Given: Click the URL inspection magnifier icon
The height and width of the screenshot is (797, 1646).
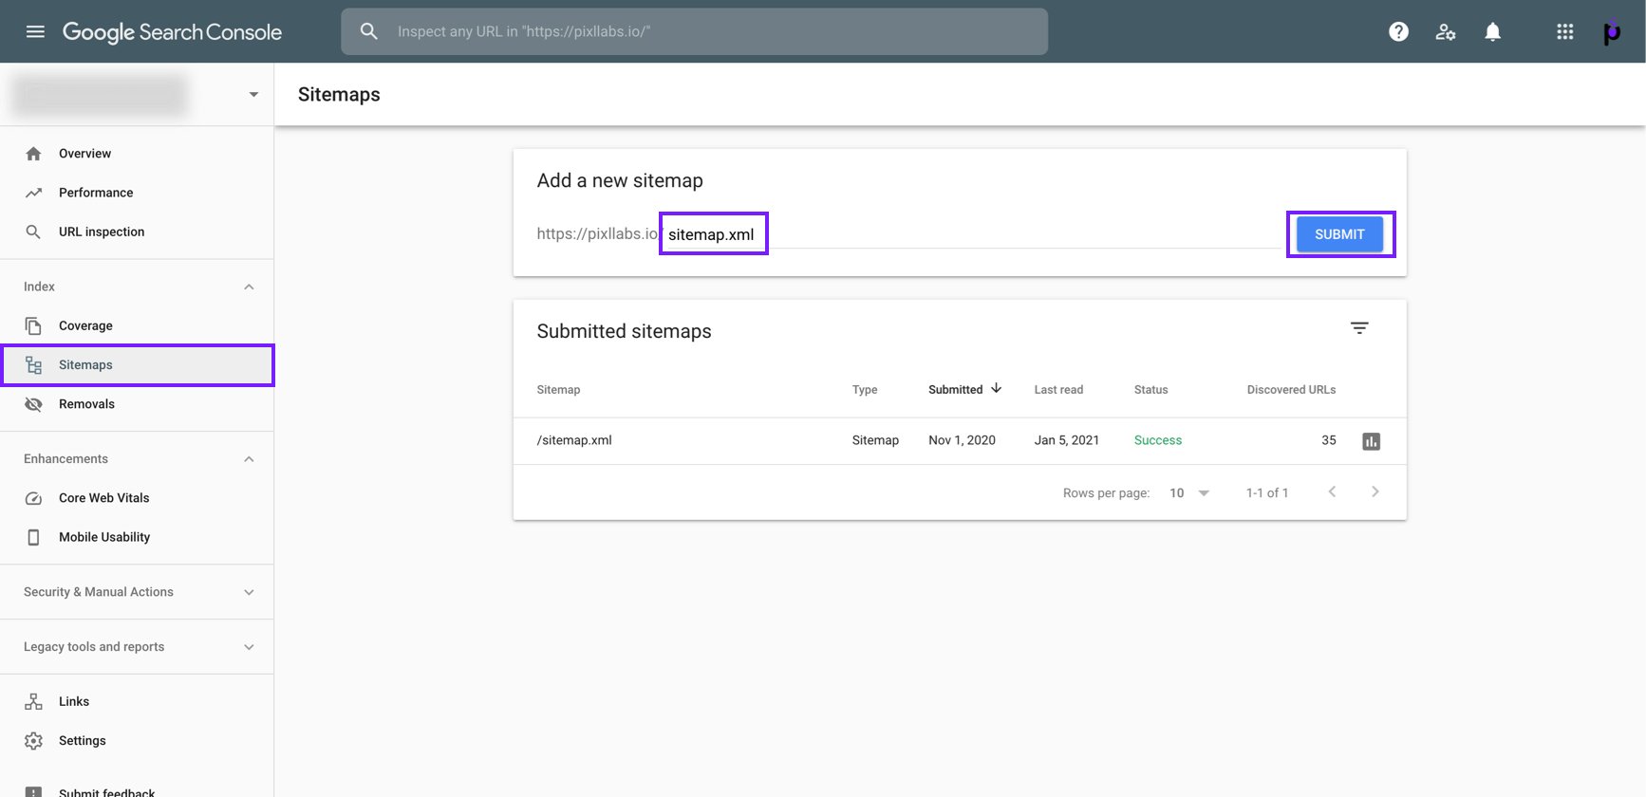Looking at the screenshot, I should tap(33, 232).
